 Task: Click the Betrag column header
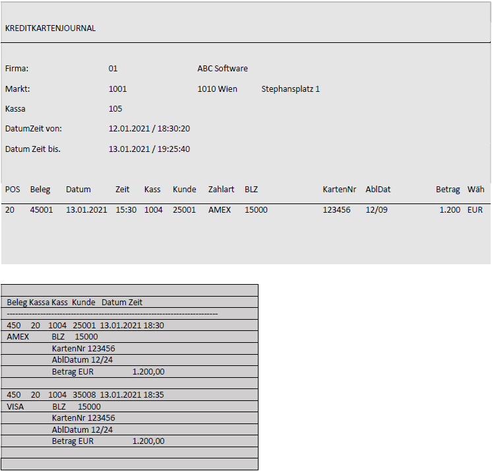click(x=448, y=190)
